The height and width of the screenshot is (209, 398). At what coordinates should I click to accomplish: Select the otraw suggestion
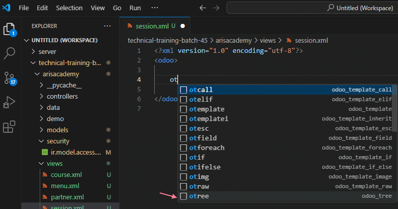pos(286,187)
